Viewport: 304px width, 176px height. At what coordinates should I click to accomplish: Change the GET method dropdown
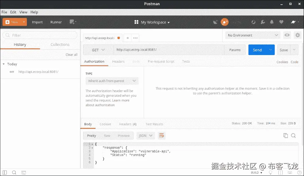click(x=98, y=50)
